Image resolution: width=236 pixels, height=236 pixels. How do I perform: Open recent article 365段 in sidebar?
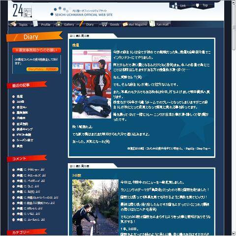tap(20, 102)
